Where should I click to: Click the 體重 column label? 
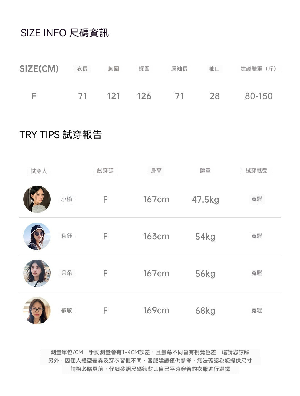(x=205, y=171)
